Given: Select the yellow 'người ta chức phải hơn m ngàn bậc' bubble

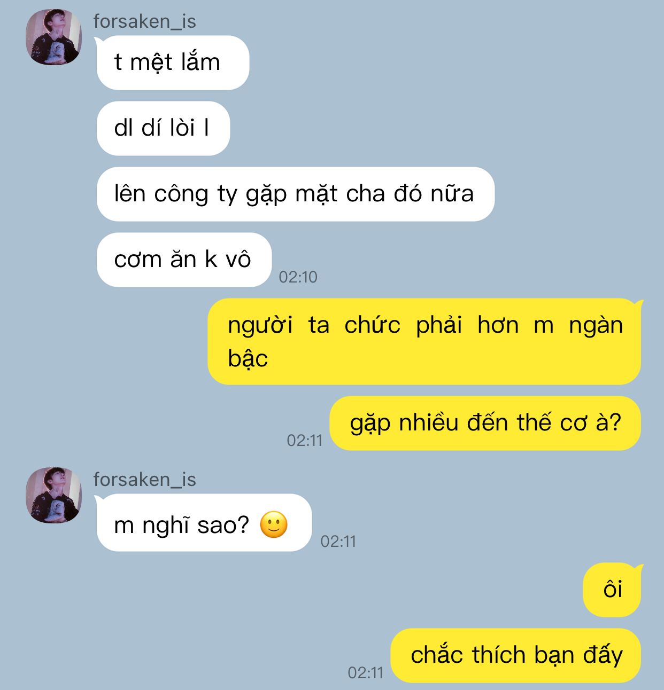Looking at the screenshot, I should click(424, 341).
